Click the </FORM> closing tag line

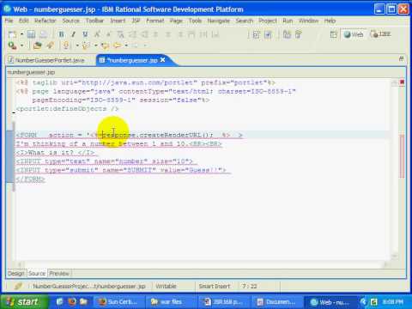30,179
